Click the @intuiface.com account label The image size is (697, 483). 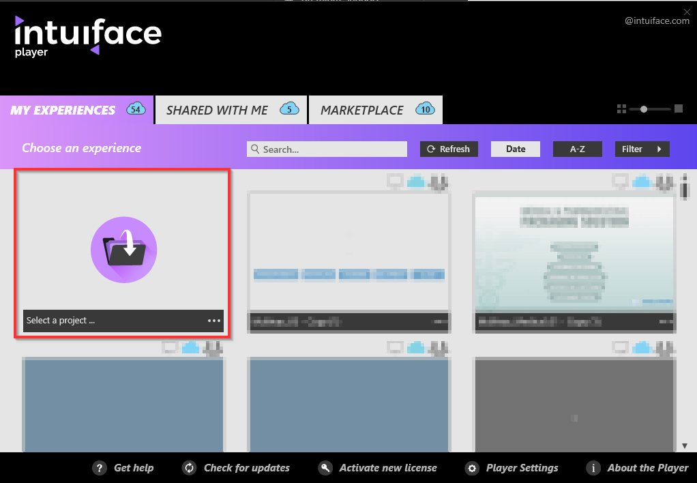(657, 21)
